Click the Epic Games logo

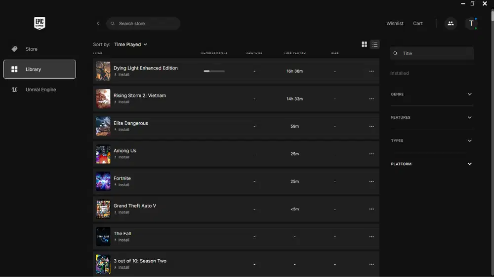tap(40, 23)
